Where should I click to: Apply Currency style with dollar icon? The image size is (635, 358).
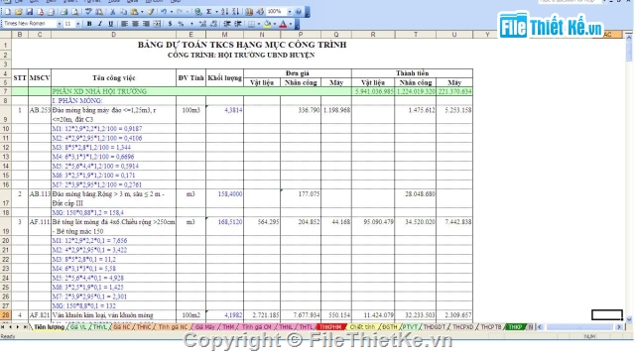[170, 24]
